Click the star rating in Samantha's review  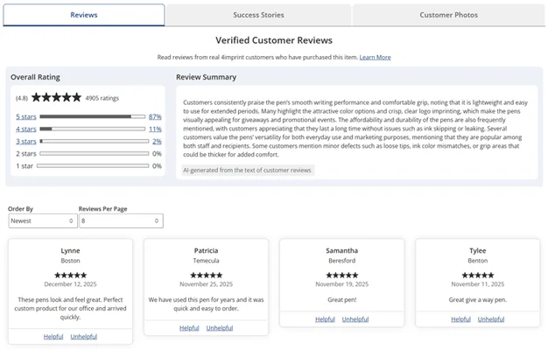pyautogui.click(x=342, y=276)
